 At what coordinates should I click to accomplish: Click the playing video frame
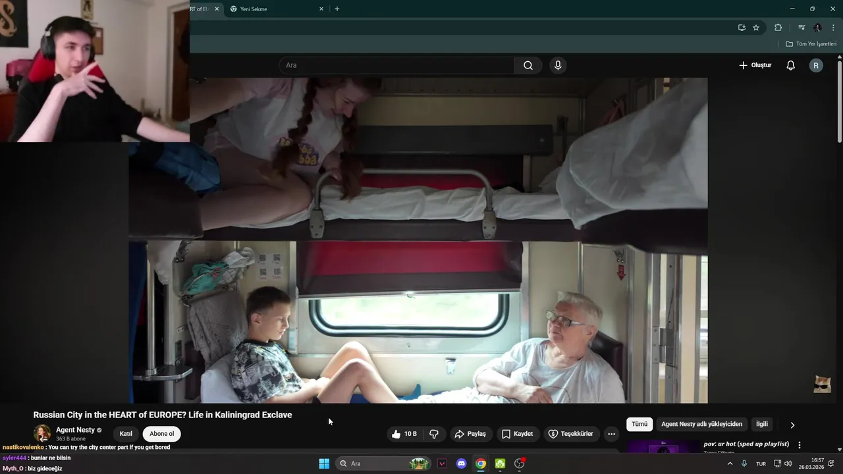pos(418,240)
